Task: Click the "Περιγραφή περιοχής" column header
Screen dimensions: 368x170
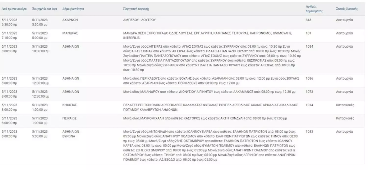Action: click(136, 8)
